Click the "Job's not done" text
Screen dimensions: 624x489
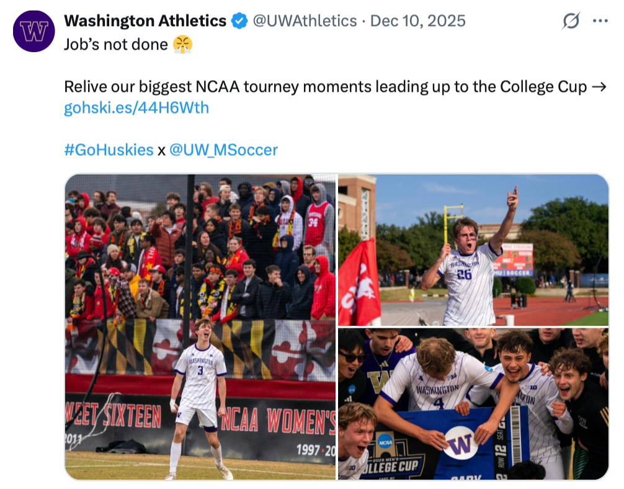[116, 45]
